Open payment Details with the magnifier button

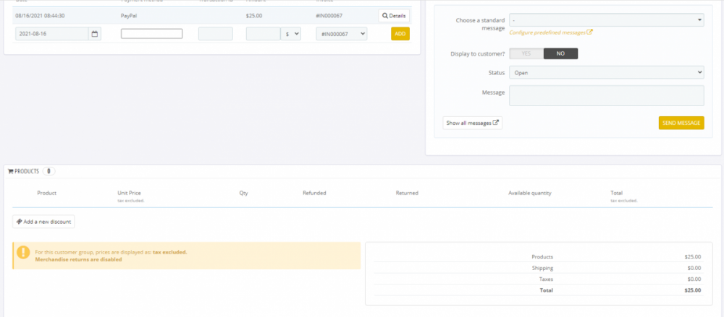pos(394,16)
